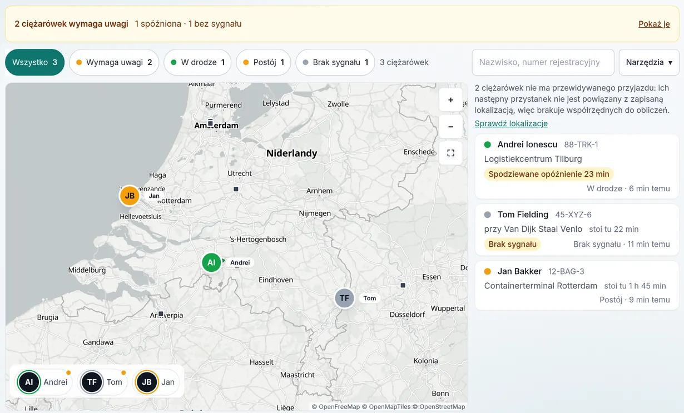Screen dimensions: 684x413
Task: Zoom out the map with minus button
Action: (450, 127)
